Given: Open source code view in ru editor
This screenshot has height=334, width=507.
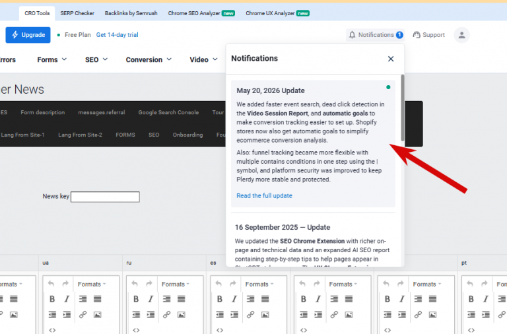Looking at the screenshot, I should 136,330.
